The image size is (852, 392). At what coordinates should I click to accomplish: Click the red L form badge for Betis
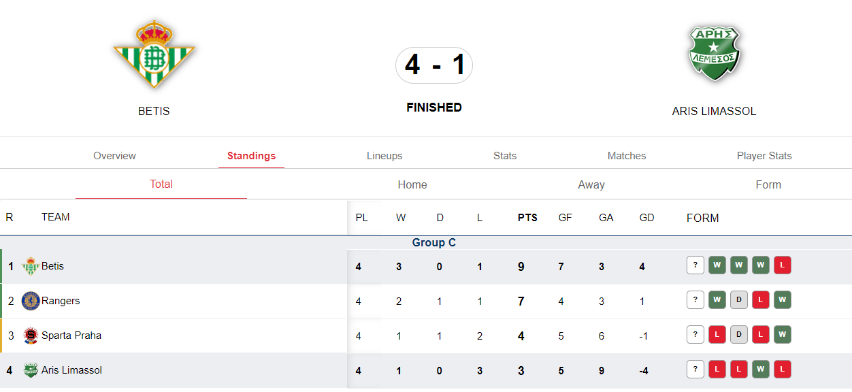(782, 265)
